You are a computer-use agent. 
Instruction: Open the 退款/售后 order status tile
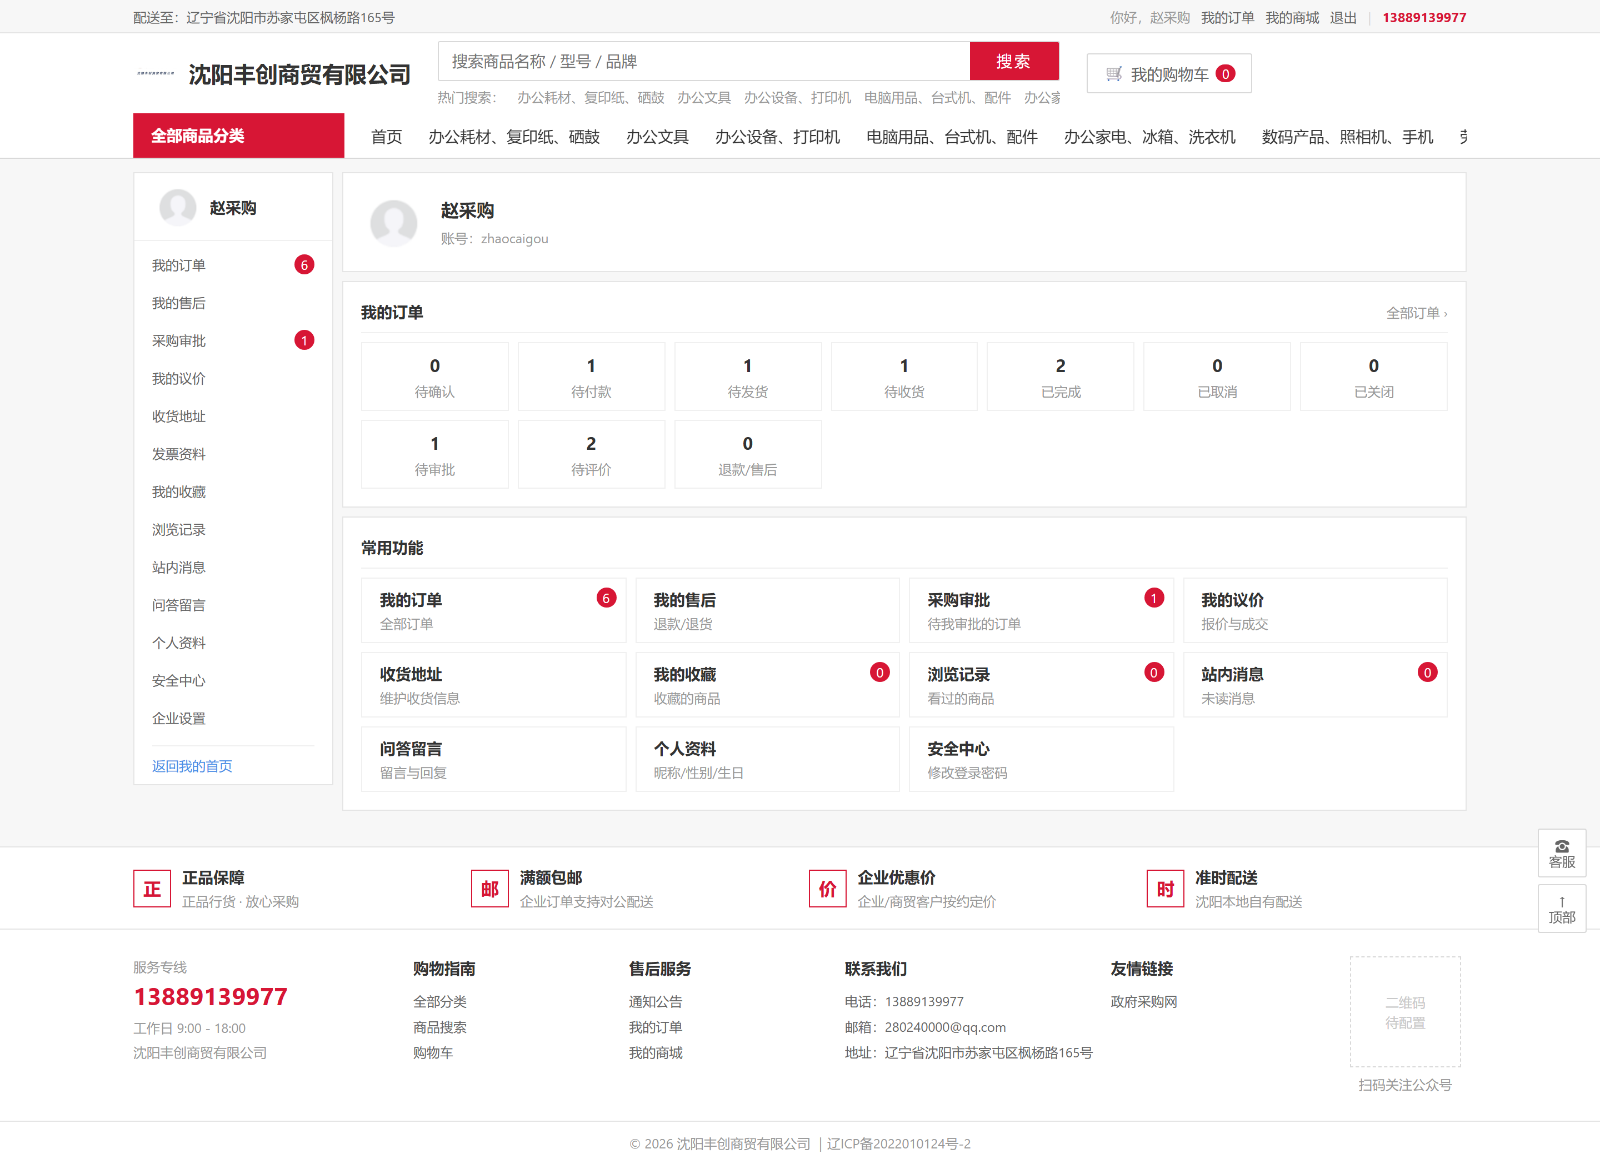pos(748,455)
